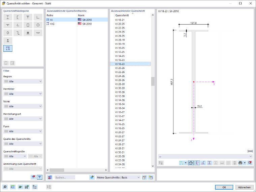Select the wave sheet-pile section category
This screenshot has height=192, width=256.
click(38, 33)
